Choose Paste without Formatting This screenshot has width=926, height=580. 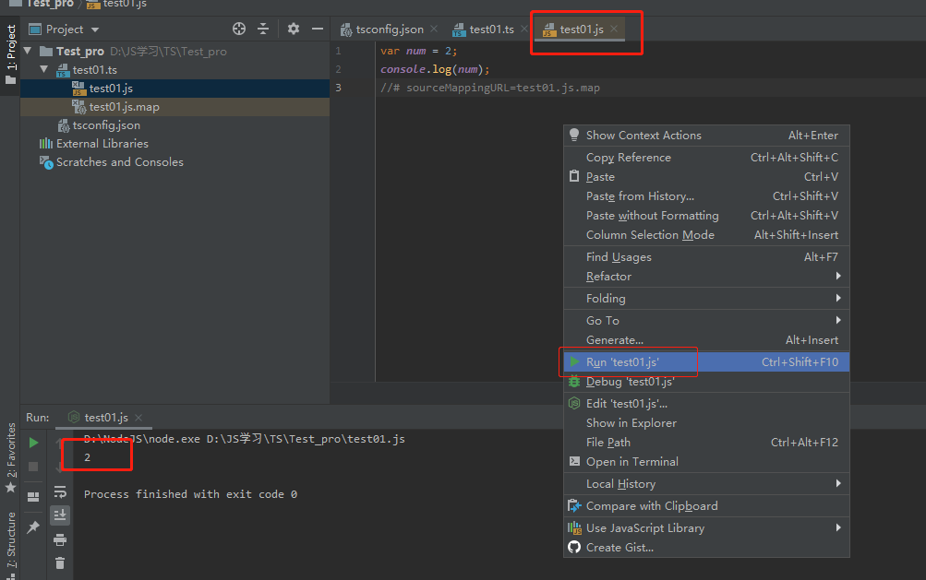click(706, 216)
